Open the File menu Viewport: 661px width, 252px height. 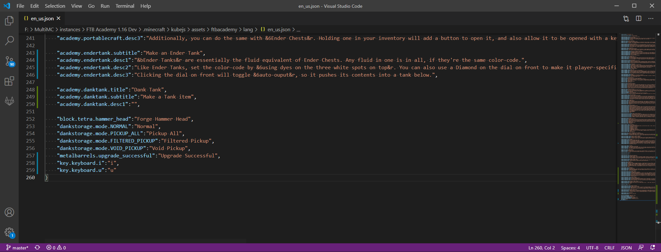[x=20, y=6]
